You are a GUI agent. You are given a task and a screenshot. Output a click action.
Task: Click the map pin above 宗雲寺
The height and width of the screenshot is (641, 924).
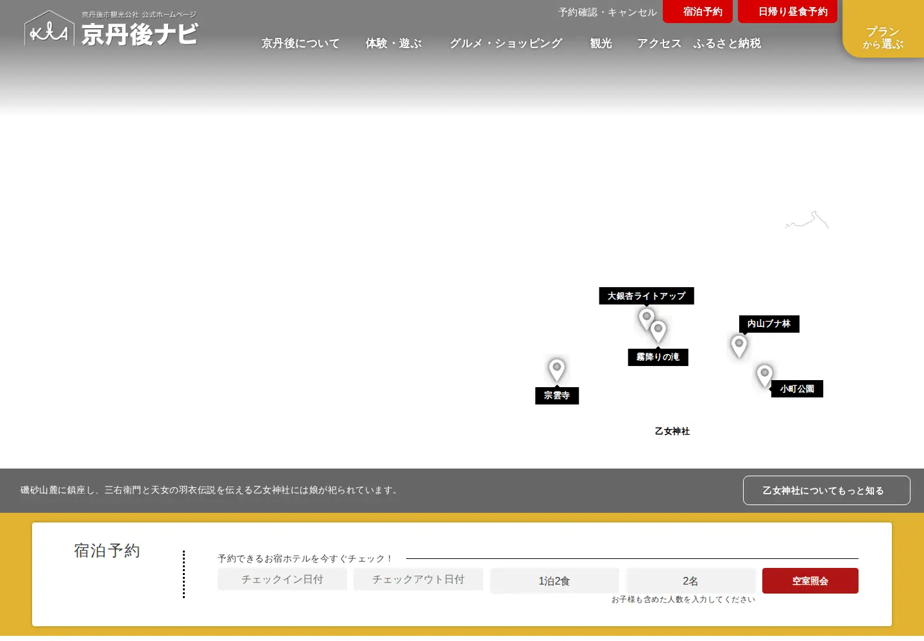pyautogui.click(x=557, y=370)
